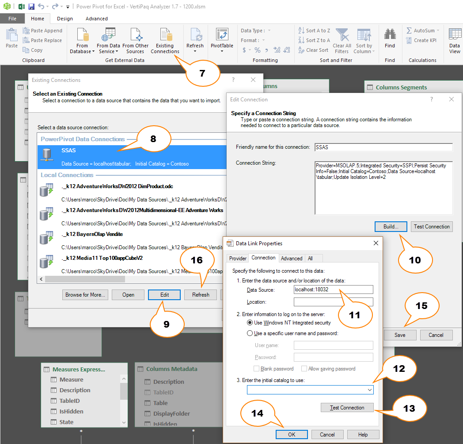Click the Connection String text box

(x=383, y=188)
